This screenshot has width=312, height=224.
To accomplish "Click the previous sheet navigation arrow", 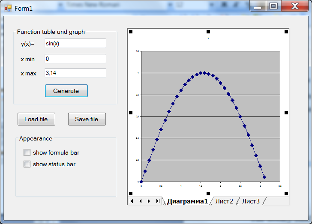I will click(140, 201).
